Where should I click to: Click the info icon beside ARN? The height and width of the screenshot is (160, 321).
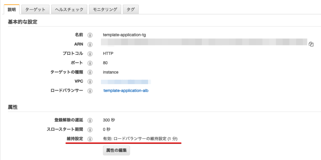click(x=90, y=44)
